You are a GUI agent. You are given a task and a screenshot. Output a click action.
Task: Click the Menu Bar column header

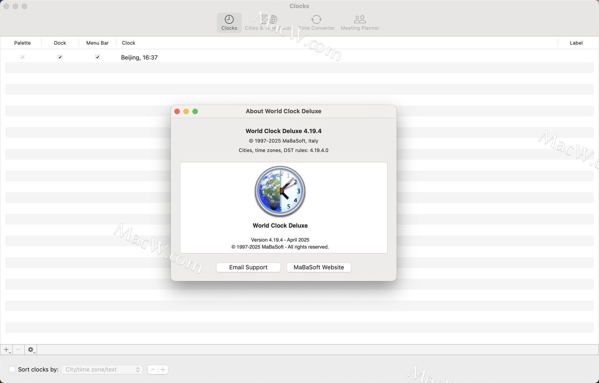97,43
